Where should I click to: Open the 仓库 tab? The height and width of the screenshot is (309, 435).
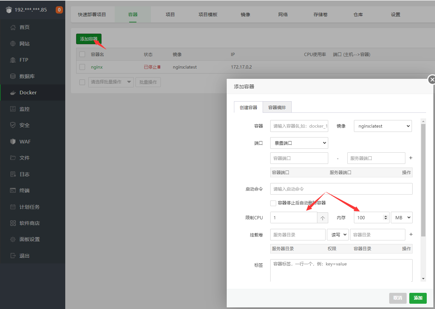coord(358,15)
